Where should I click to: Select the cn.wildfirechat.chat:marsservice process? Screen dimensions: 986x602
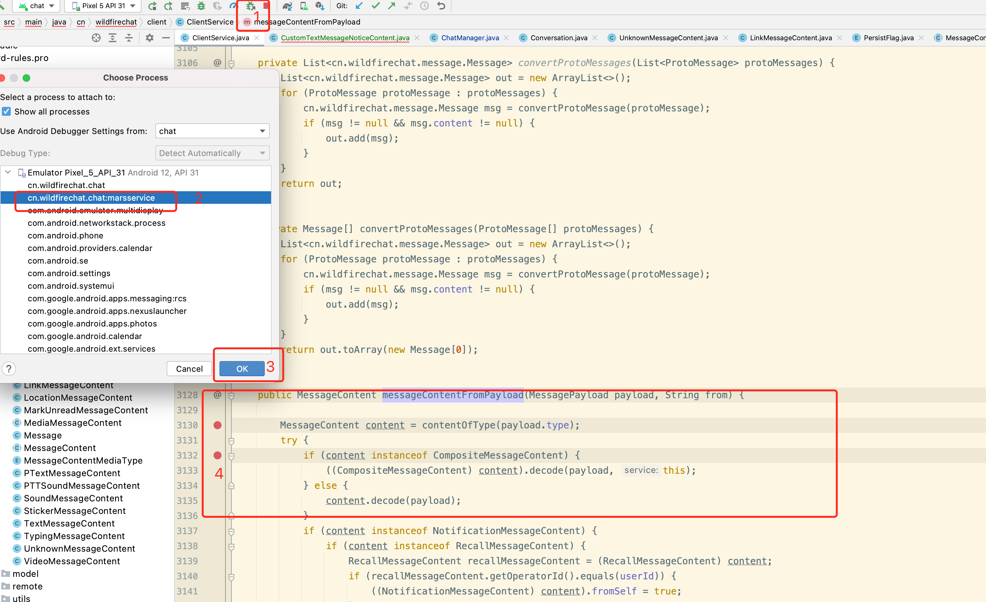91,197
